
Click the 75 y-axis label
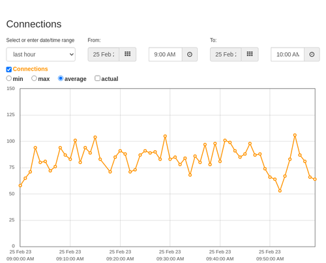tap(12, 167)
